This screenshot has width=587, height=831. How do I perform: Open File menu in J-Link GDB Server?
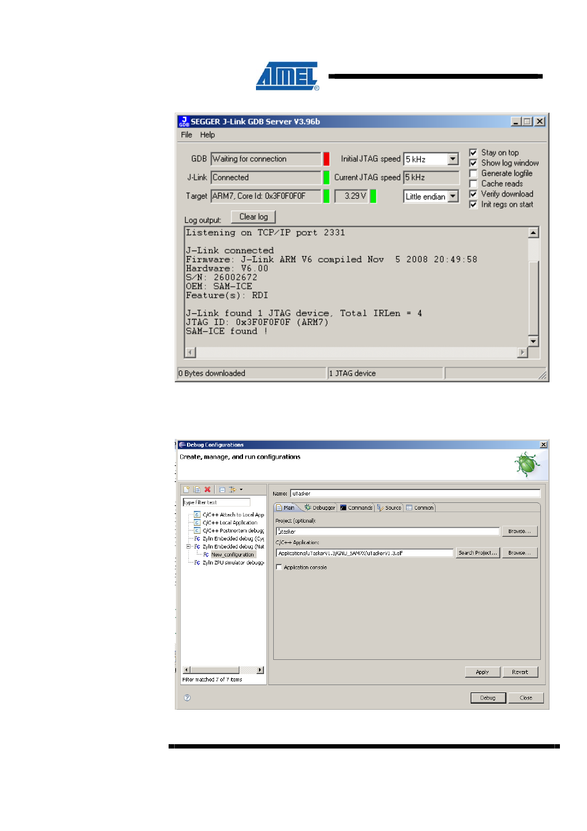[186, 135]
